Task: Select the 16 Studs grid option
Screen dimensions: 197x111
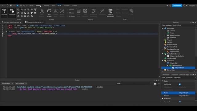Action: pyautogui.click(x=71, y=16)
